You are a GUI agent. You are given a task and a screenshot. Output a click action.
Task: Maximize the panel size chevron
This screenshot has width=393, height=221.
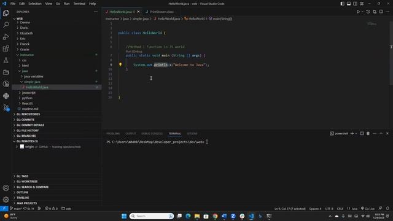tap(381, 134)
